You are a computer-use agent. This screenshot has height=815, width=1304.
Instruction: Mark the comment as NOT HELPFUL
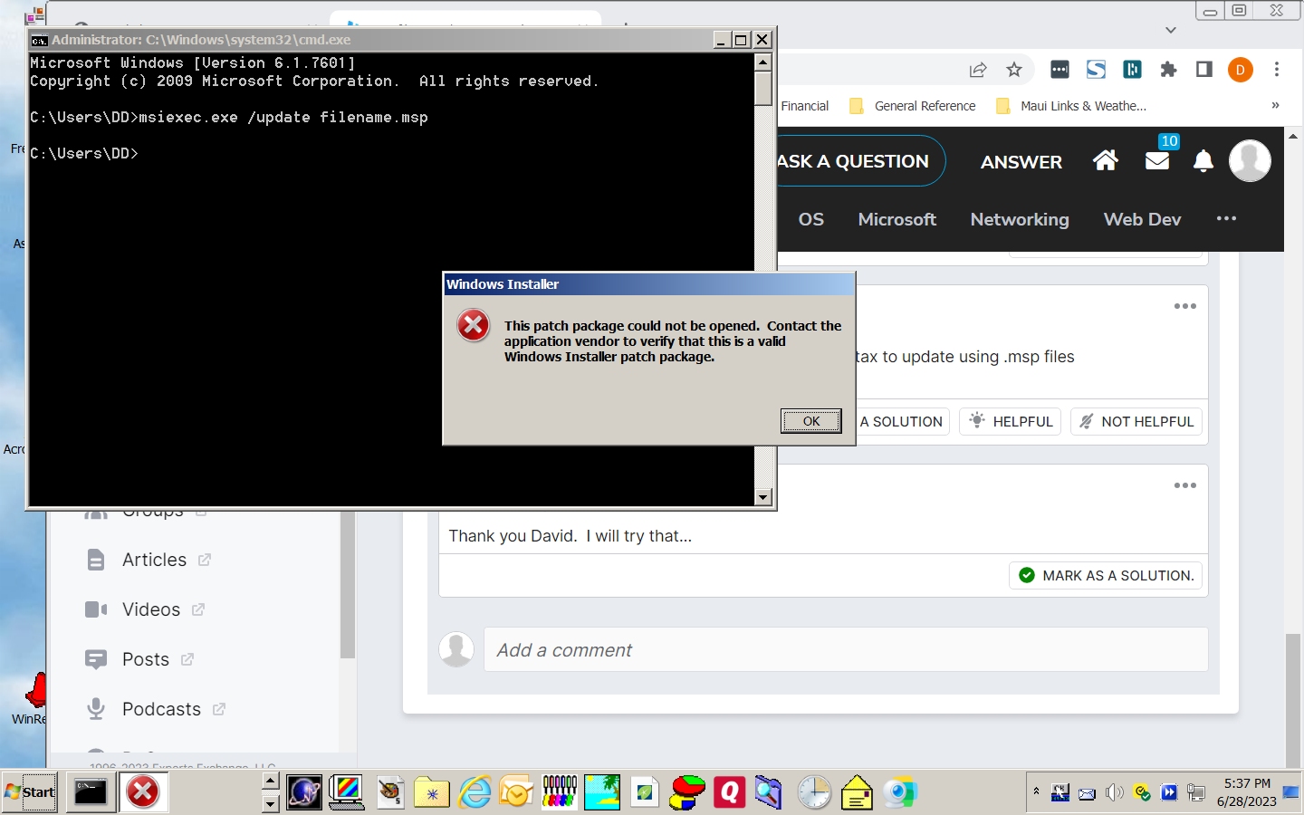pos(1136,421)
